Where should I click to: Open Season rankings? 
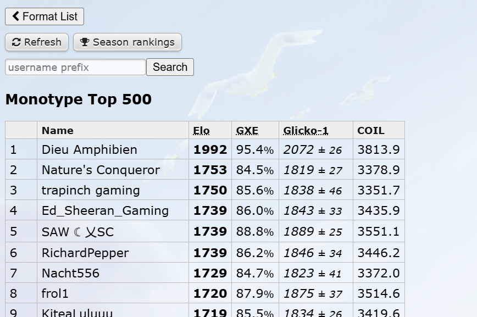tap(127, 42)
